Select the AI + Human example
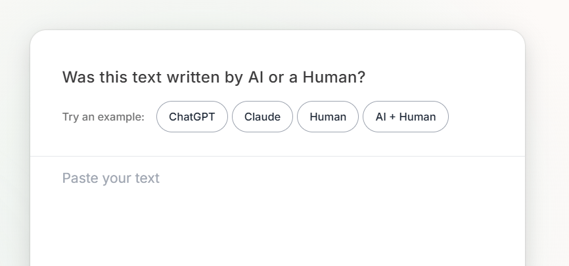 point(405,117)
